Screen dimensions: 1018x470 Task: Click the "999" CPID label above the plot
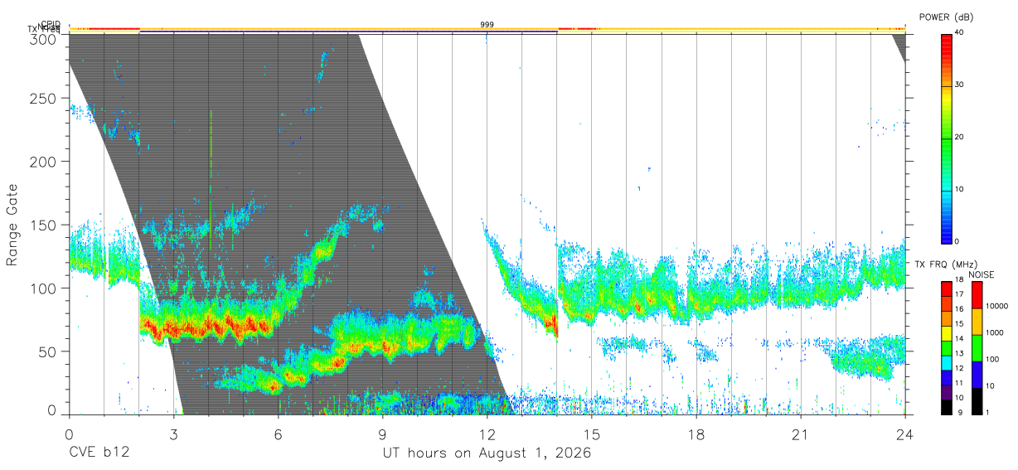(x=487, y=25)
